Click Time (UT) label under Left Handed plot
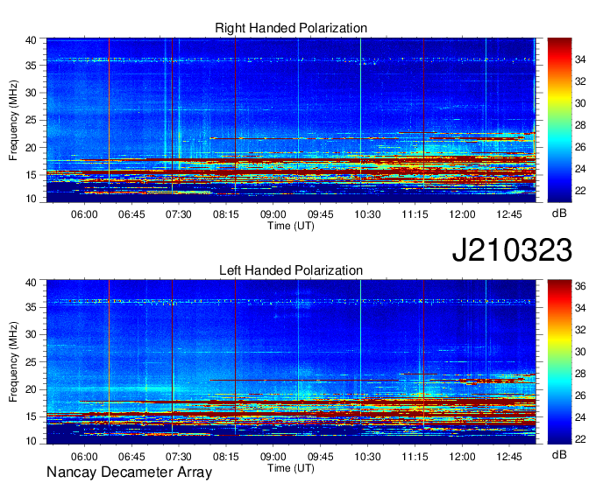596x483 pixels. point(291,468)
